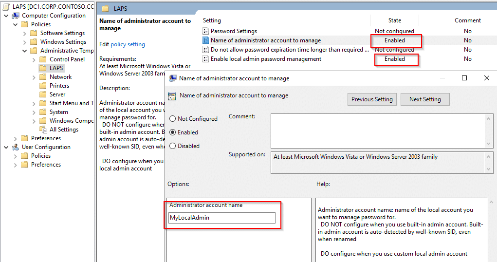Expand the Network folder in tree
The image size is (497, 262).
[34, 77]
